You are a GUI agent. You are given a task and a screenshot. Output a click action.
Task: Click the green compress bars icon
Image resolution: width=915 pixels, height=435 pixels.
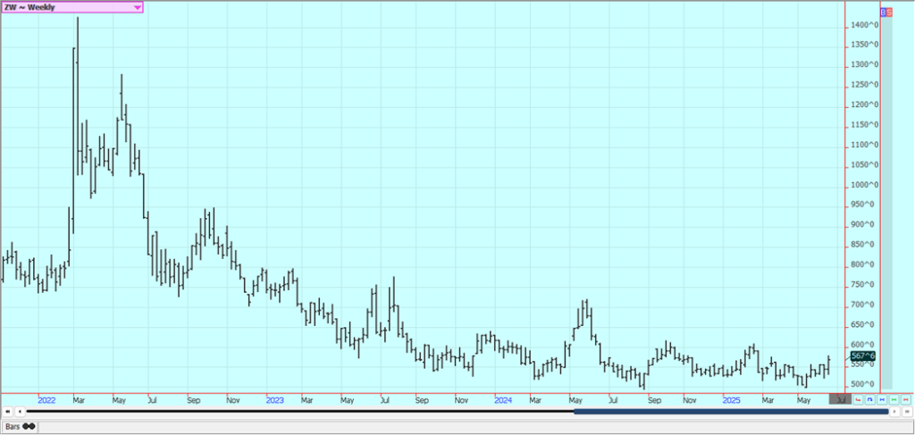click(894, 399)
